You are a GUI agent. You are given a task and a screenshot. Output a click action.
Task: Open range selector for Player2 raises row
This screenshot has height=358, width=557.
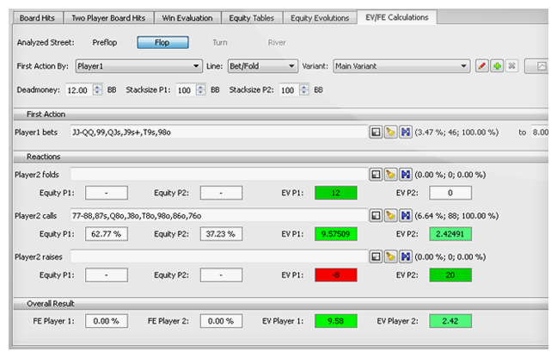click(376, 256)
